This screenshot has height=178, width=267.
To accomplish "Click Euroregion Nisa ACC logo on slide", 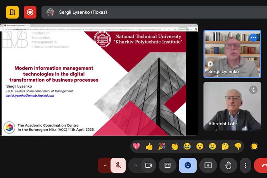I will [x=9, y=128].
